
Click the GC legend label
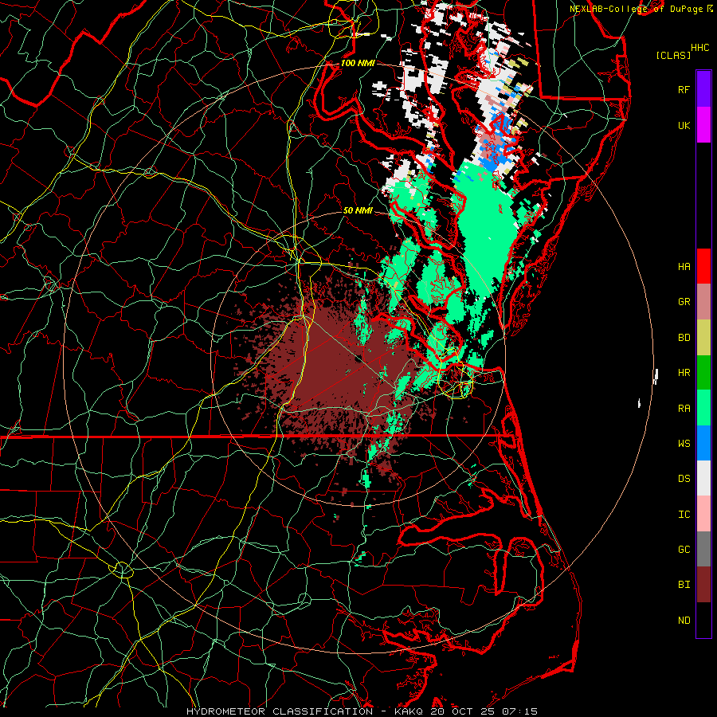pyautogui.click(x=684, y=550)
